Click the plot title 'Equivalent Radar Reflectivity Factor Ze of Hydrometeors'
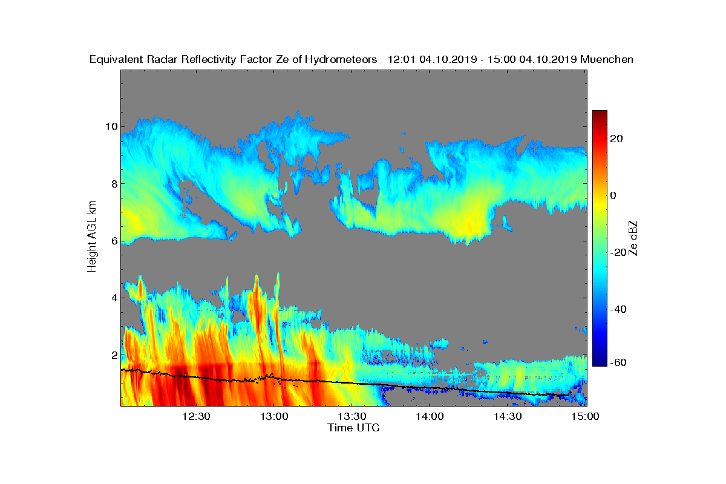Image resolution: width=726 pixels, height=484 pixels. (234, 59)
